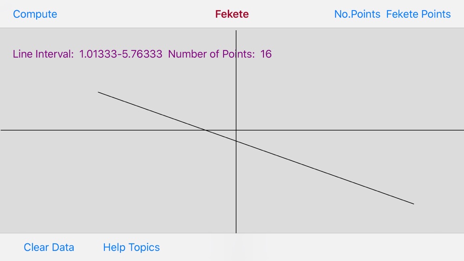Click Clear Data at the bottom
This screenshot has width=464, height=261.
point(49,248)
